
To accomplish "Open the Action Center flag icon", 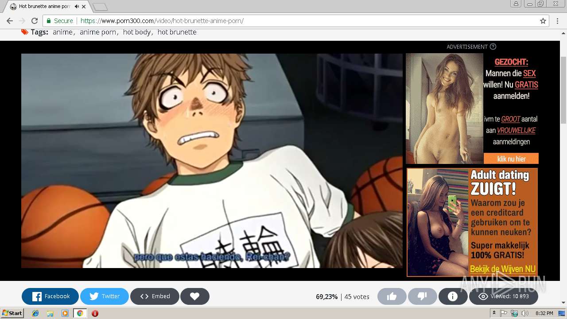I will tap(504, 313).
